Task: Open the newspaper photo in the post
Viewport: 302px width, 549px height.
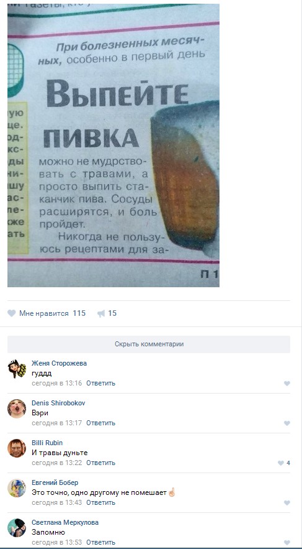Action: tap(113, 145)
